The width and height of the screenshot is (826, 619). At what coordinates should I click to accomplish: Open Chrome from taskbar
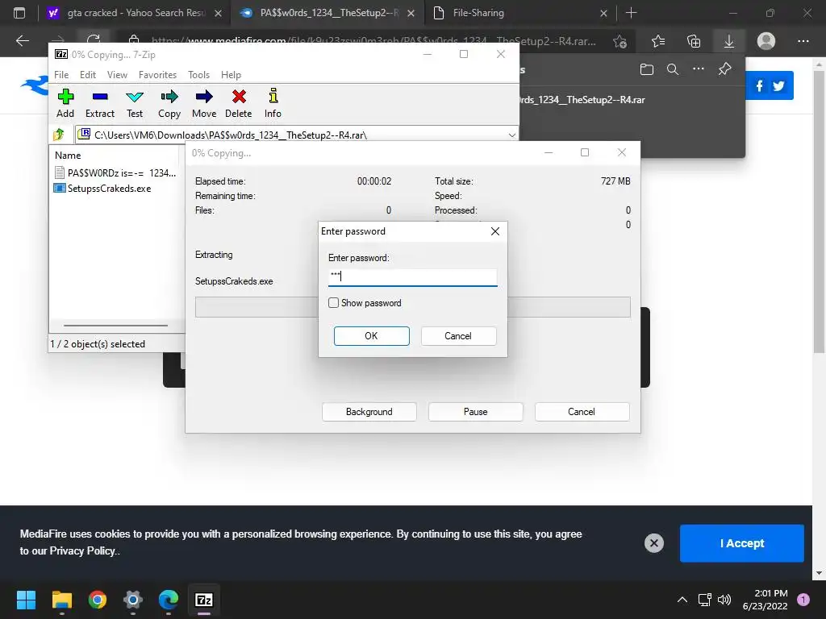click(98, 600)
